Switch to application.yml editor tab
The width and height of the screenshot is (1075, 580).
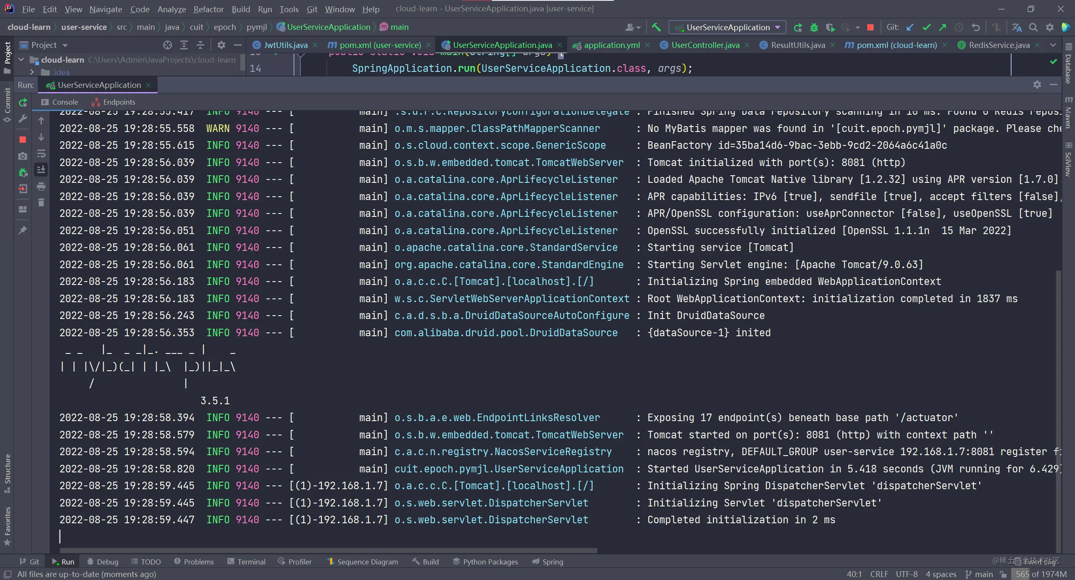coord(612,45)
